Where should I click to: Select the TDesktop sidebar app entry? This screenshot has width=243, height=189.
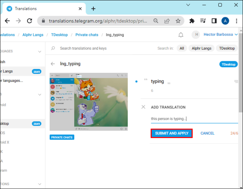pyautogui.click(x=23, y=124)
